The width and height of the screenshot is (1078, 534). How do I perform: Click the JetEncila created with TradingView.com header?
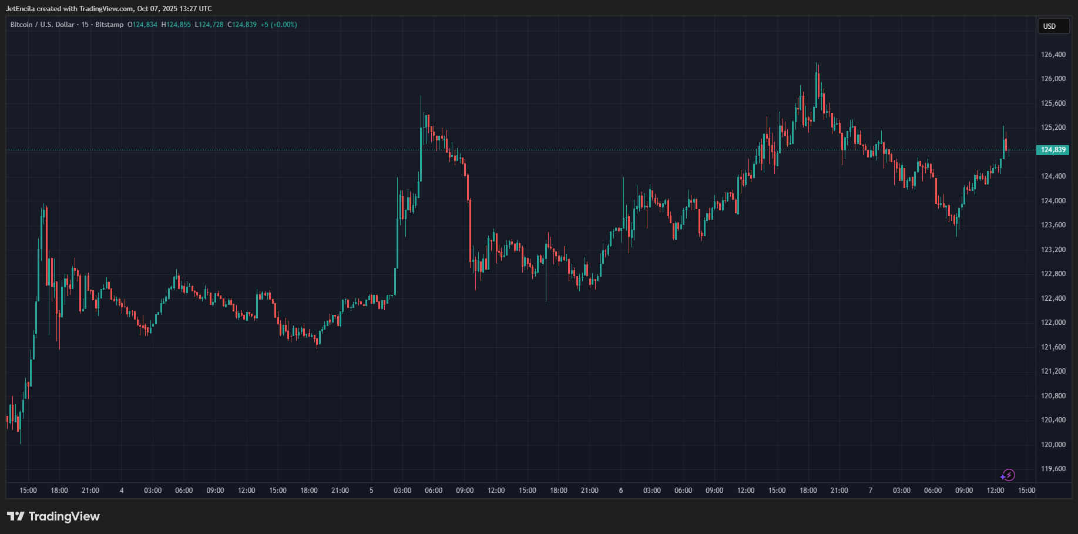pyautogui.click(x=109, y=9)
